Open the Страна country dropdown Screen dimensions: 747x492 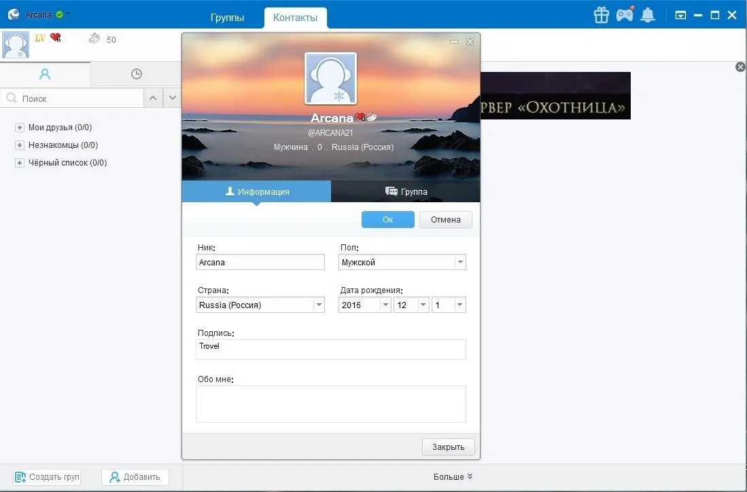[260, 305]
